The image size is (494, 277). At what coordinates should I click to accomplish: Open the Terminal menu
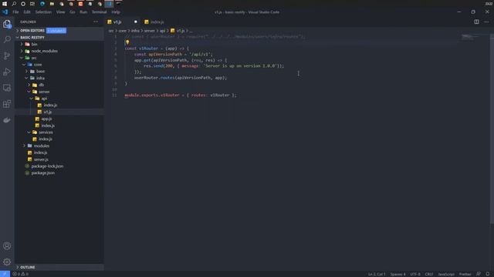tap(100, 12)
